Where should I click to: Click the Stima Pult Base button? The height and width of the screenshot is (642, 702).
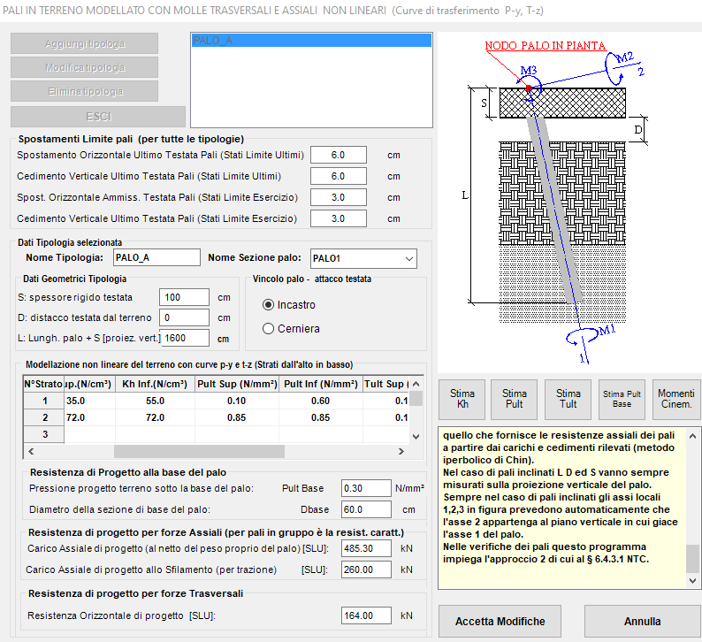(622, 399)
